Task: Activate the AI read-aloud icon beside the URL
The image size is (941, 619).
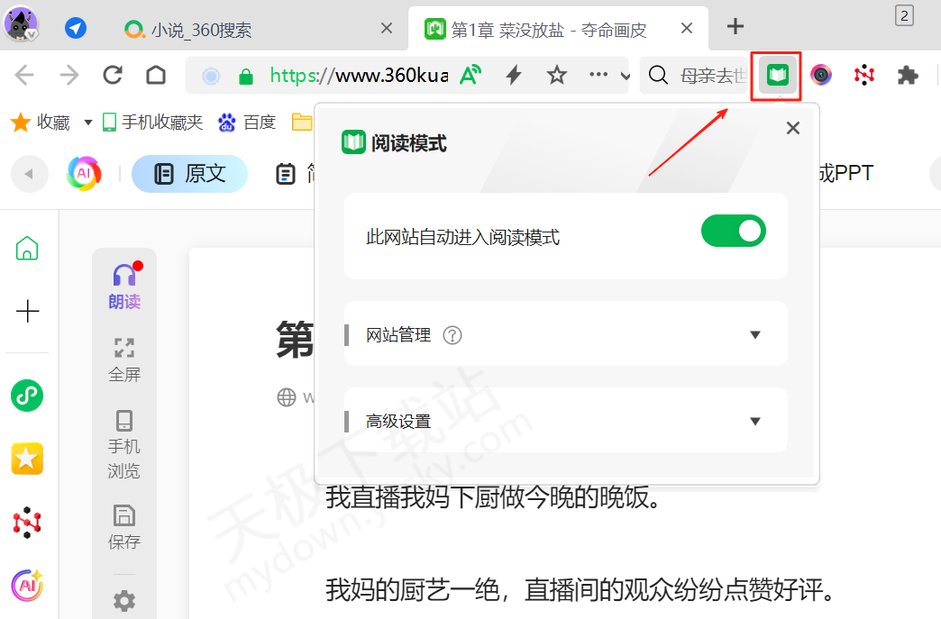Action: [x=470, y=76]
